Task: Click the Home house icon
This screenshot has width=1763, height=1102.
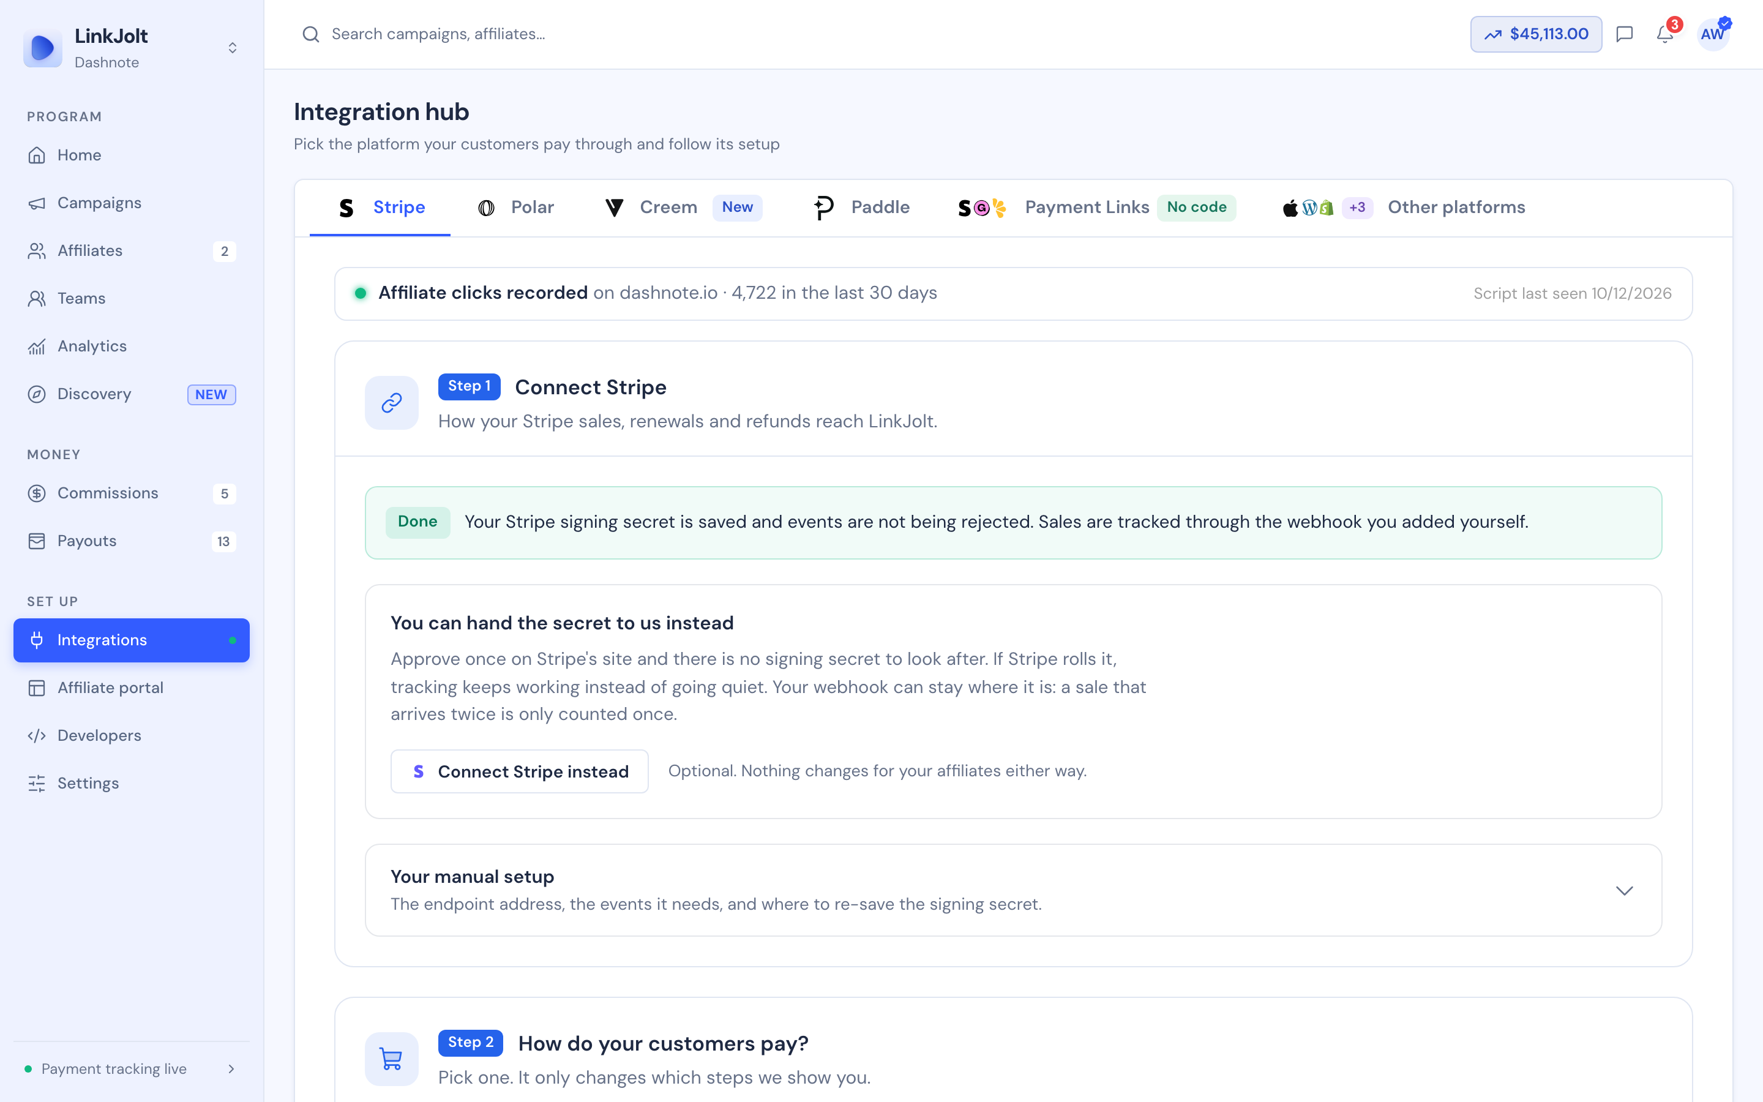Action: tap(37, 156)
